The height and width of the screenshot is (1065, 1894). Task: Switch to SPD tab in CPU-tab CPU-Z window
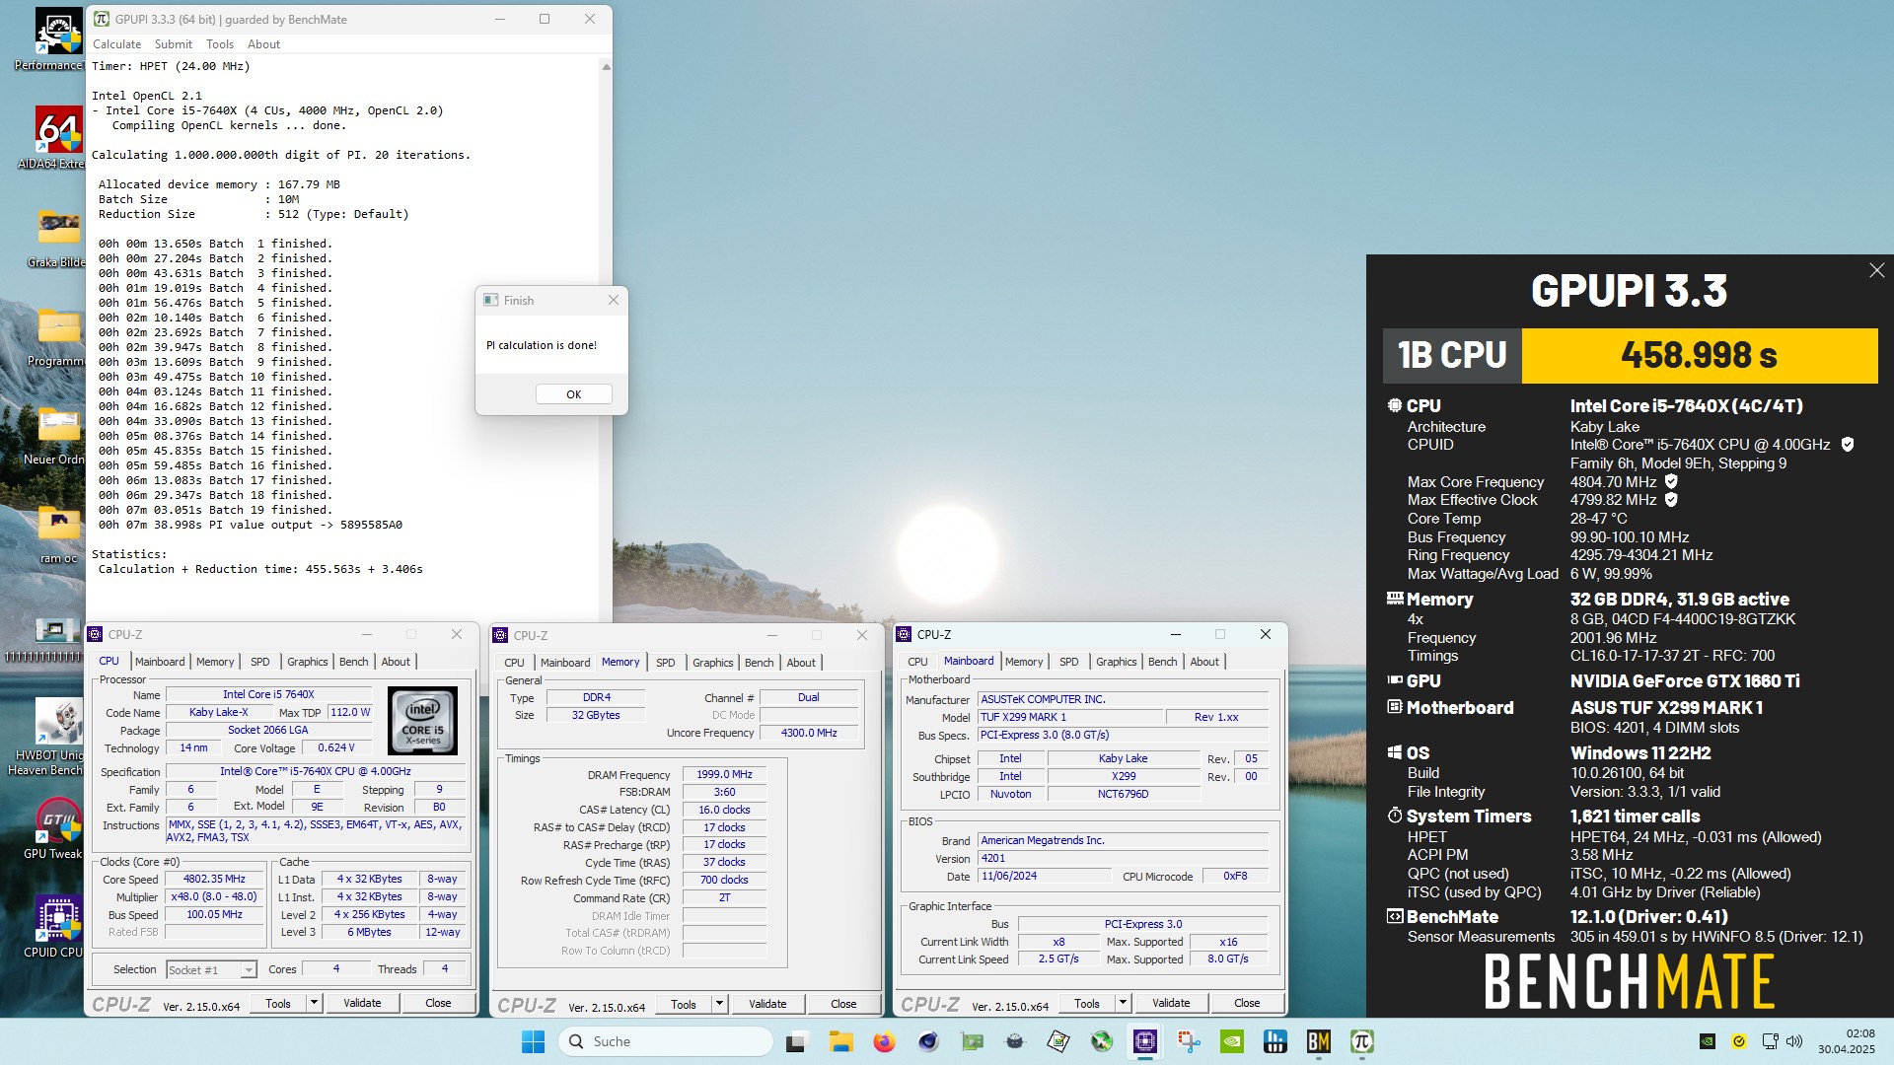coord(259,662)
